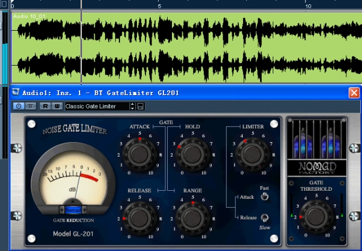Click the LIMITER knob
This screenshot has height=251, width=362.
(253, 154)
